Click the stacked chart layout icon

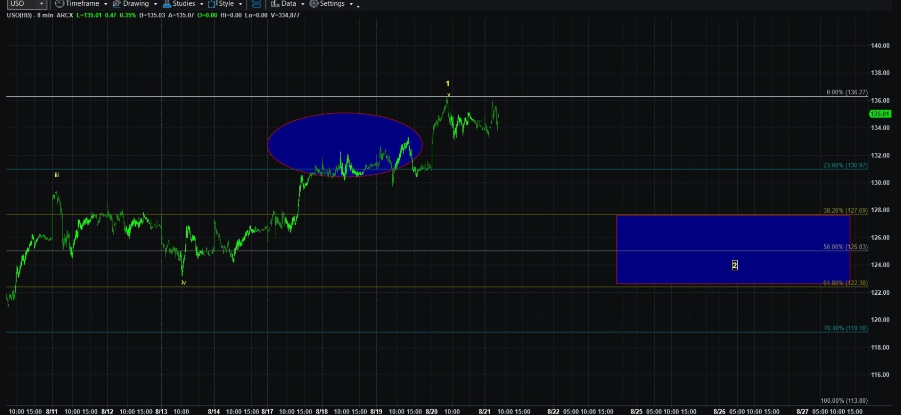(256, 4)
